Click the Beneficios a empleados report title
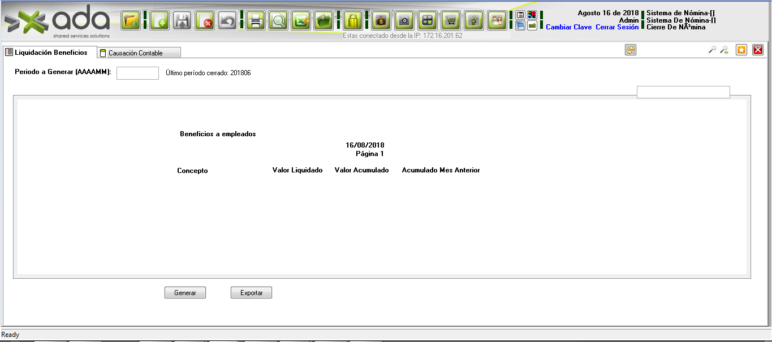The width and height of the screenshot is (772, 342). pyautogui.click(x=218, y=134)
